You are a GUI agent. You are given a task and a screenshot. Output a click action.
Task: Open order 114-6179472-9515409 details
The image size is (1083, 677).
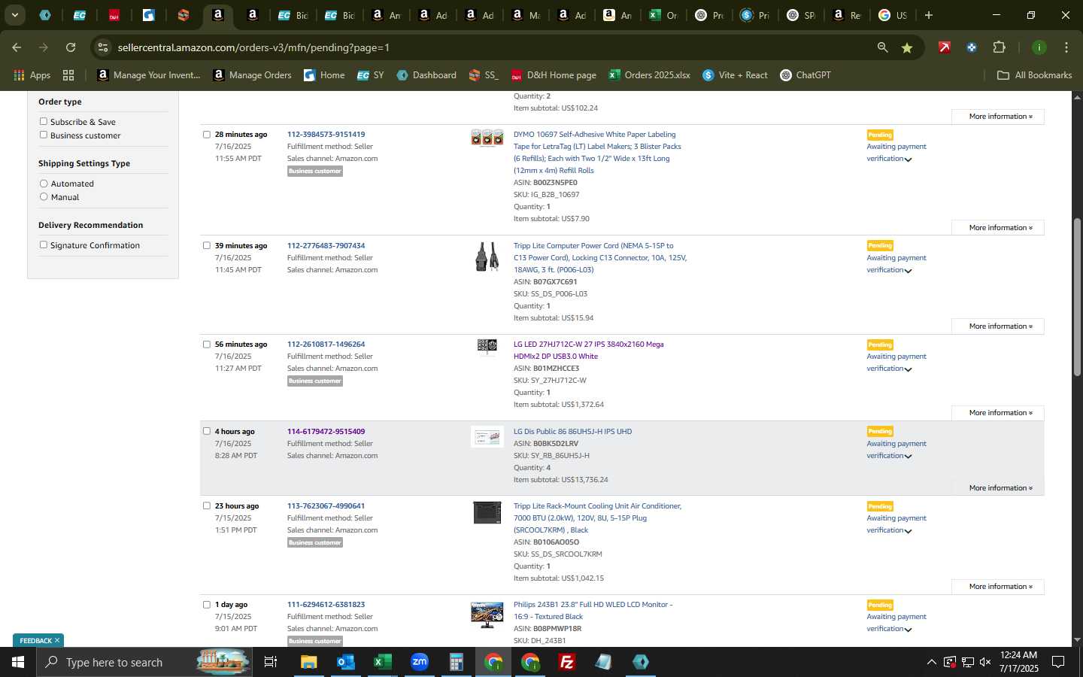[x=326, y=432]
